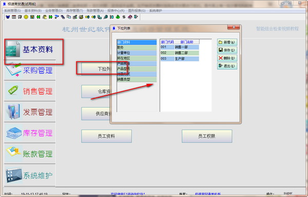Open 采购管理 from the sidebar
This screenshot has height=197, width=308.
(30, 70)
